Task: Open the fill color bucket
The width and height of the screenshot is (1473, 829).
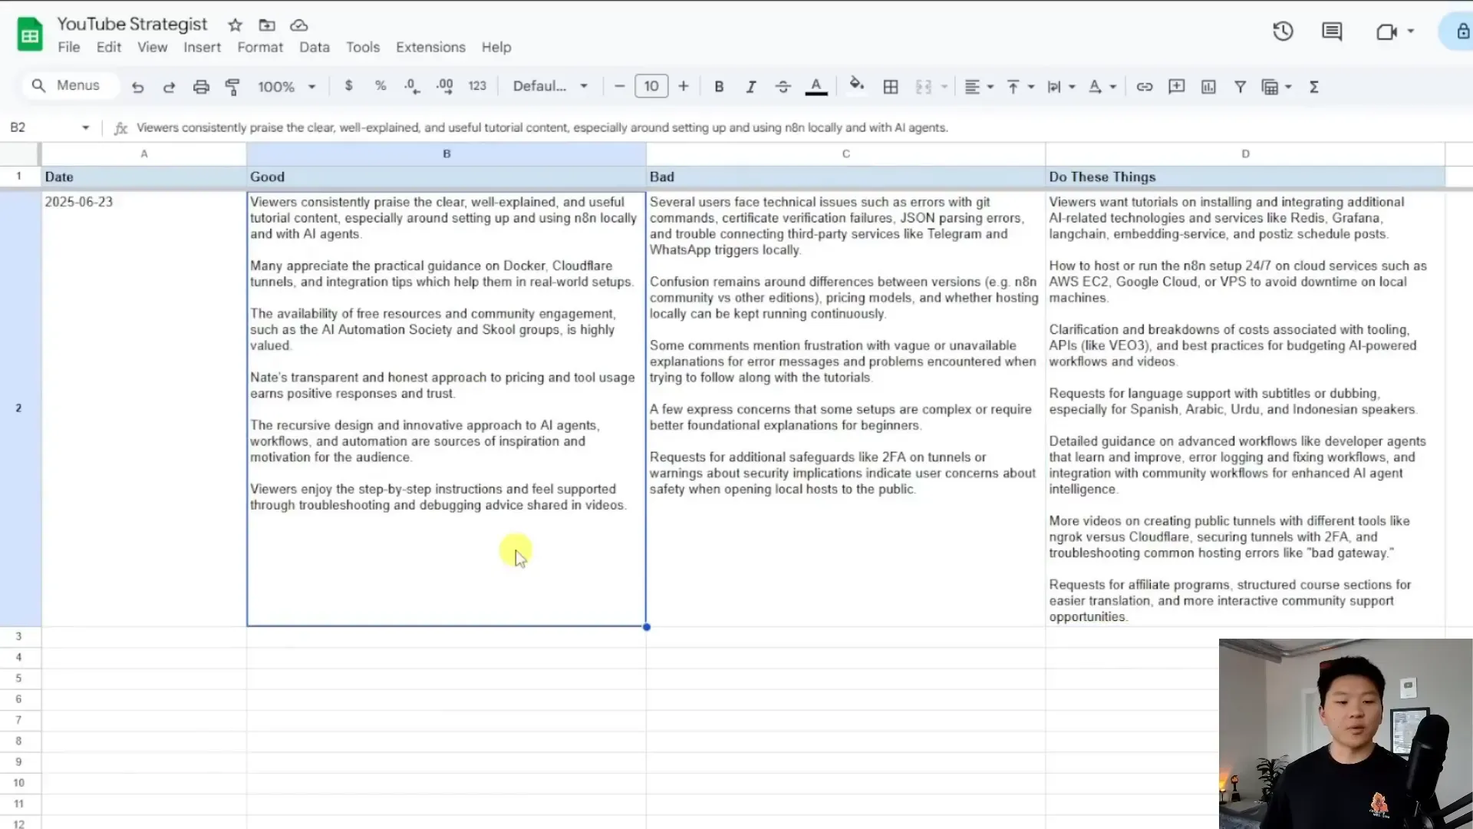Action: (857, 85)
